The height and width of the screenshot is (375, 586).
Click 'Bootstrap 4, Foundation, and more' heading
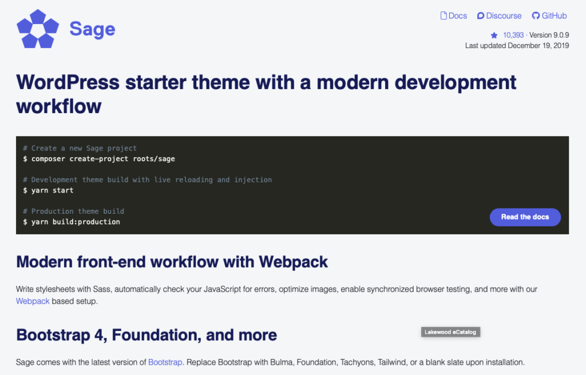click(x=146, y=335)
